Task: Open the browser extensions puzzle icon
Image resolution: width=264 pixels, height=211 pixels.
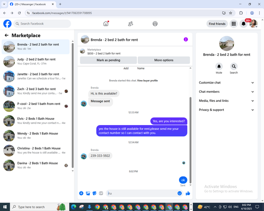Action: point(241,13)
